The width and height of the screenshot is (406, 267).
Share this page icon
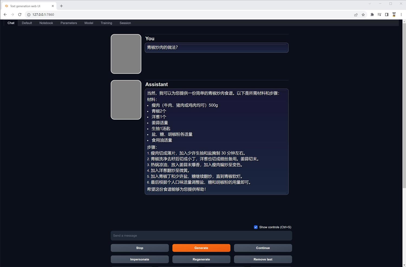(x=356, y=15)
